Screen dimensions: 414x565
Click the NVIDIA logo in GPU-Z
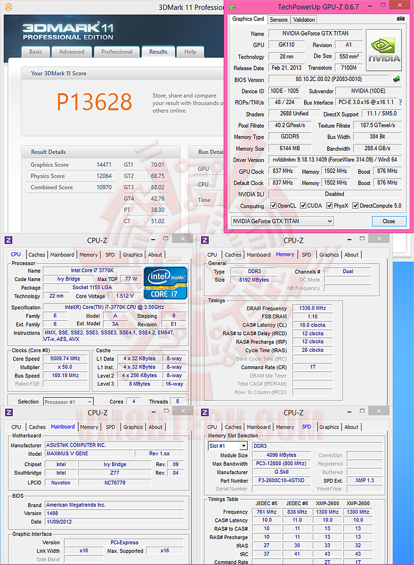(384, 50)
